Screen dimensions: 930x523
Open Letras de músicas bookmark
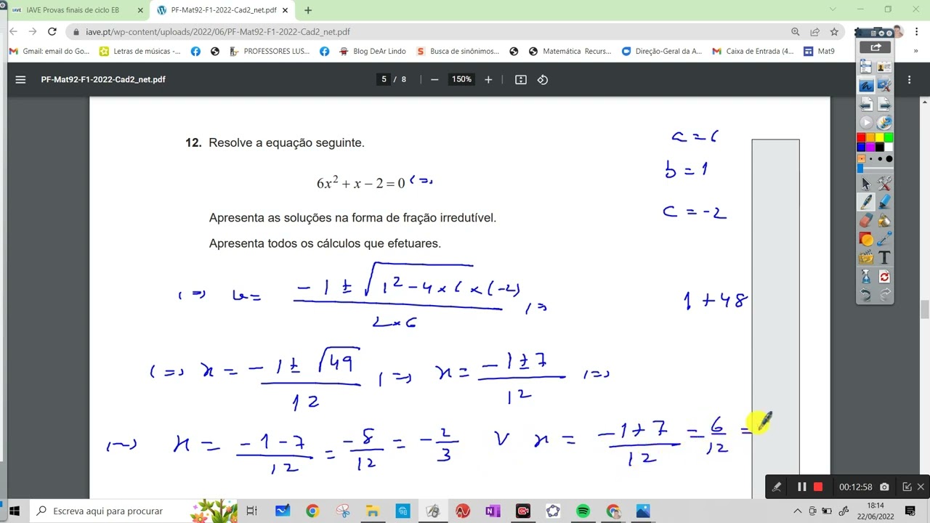pos(140,52)
